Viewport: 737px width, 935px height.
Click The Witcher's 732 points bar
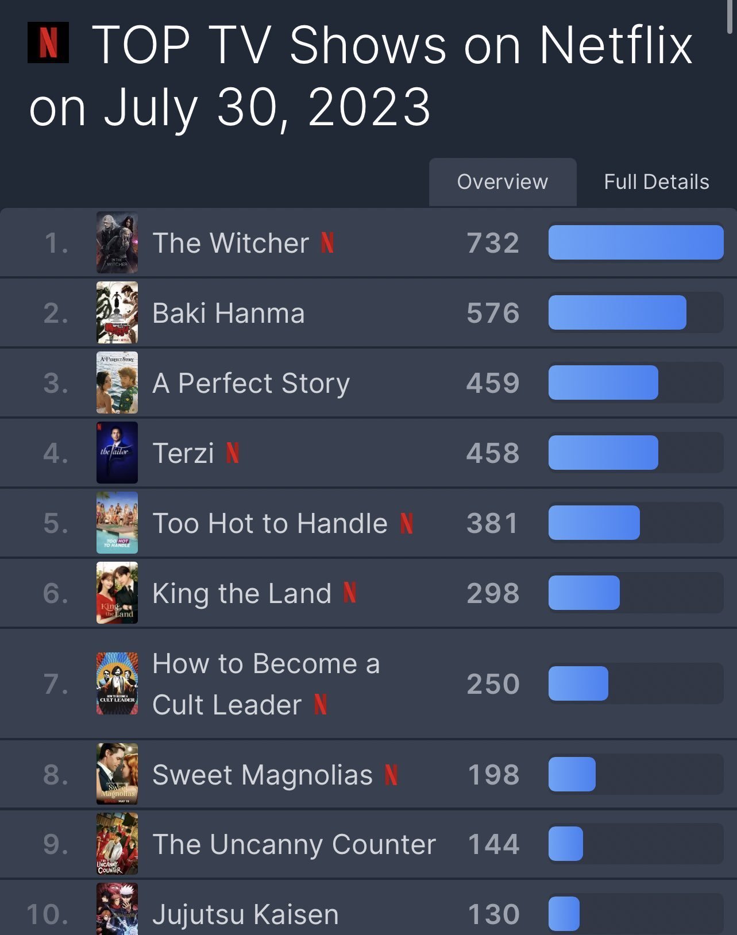635,243
